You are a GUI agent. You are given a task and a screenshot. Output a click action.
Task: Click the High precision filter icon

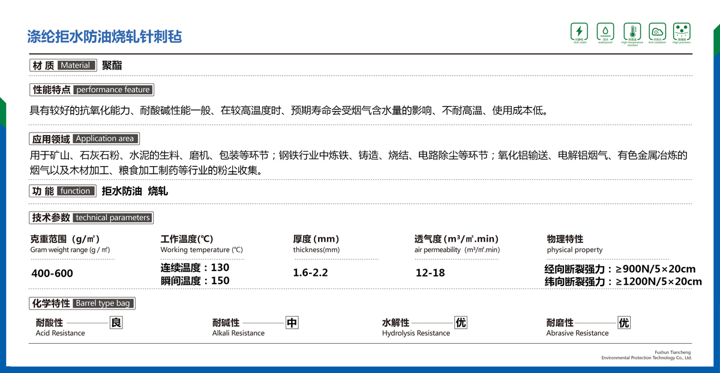(682, 31)
